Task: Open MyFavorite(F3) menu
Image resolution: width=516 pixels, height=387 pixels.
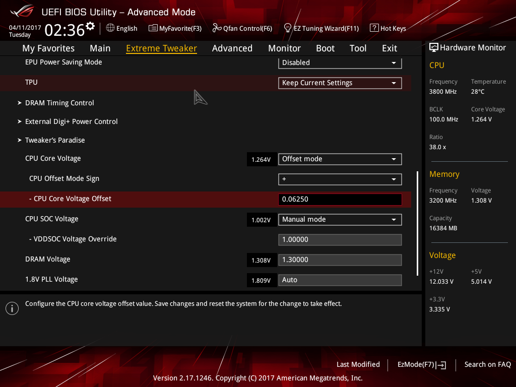Action: tap(180, 28)
